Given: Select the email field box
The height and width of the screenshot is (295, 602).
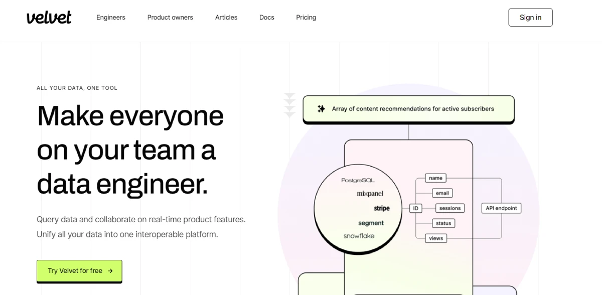Looking at the screenshot, I should pos(442,193).
